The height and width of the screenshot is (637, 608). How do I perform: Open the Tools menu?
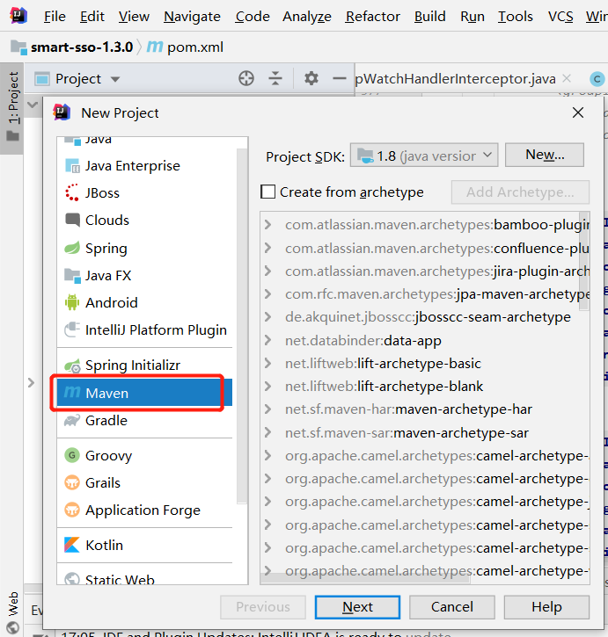(516, 16)
